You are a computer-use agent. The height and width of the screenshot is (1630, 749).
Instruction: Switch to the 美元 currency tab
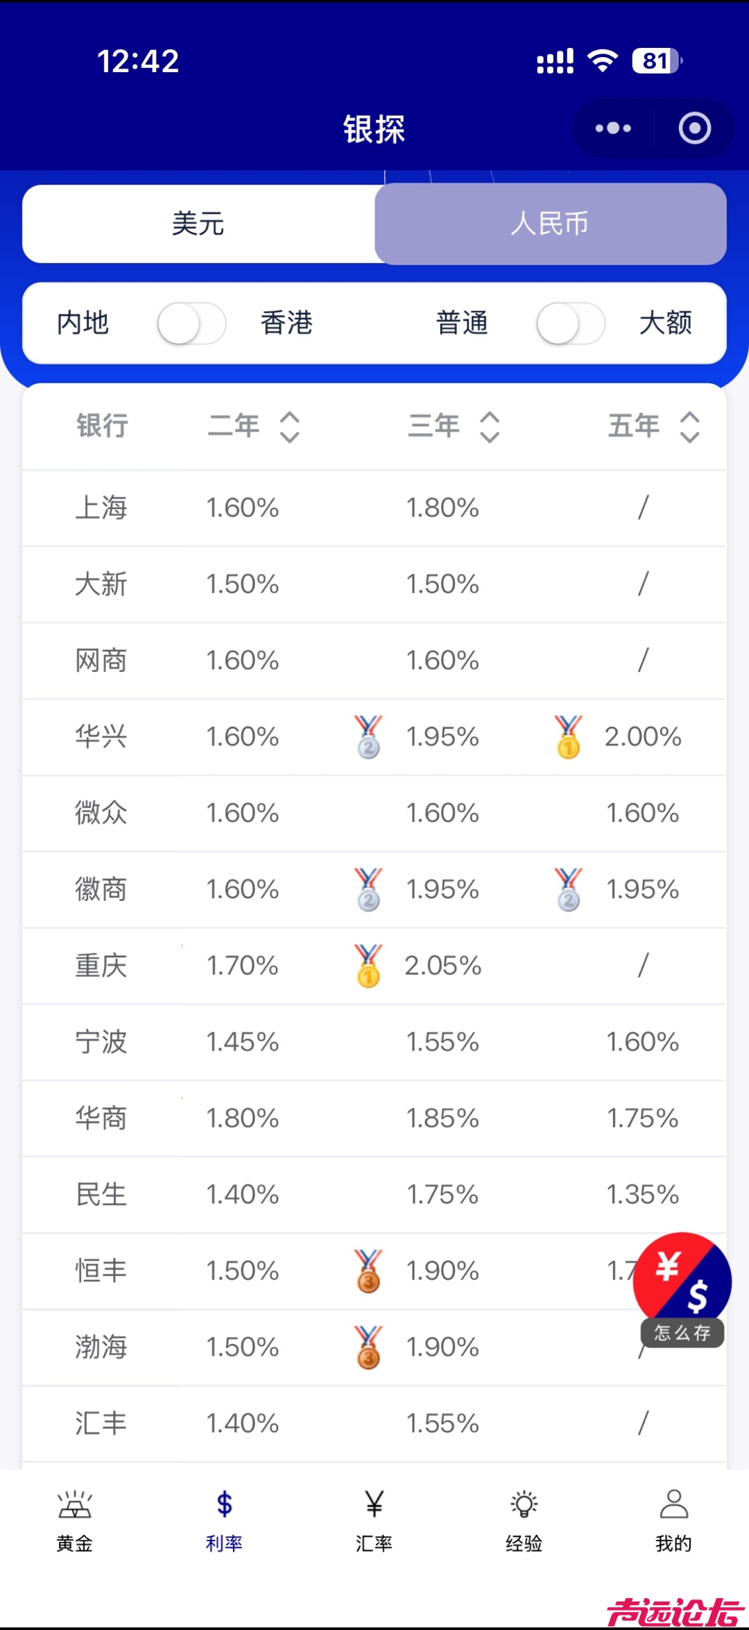pos(198,224)
